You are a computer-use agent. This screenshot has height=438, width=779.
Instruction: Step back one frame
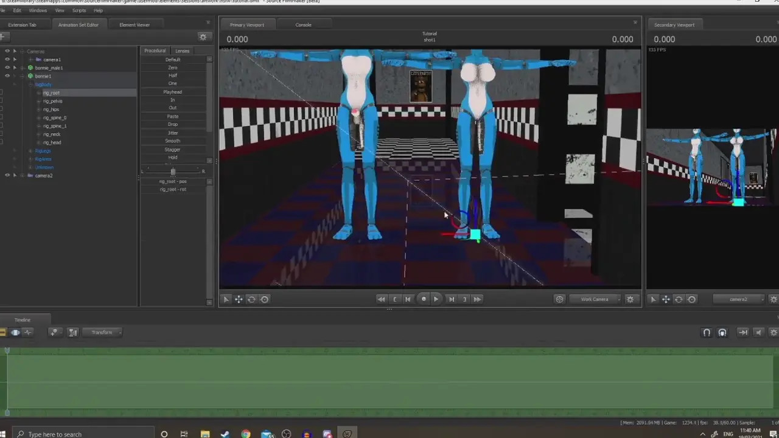(x=408, y=299)
